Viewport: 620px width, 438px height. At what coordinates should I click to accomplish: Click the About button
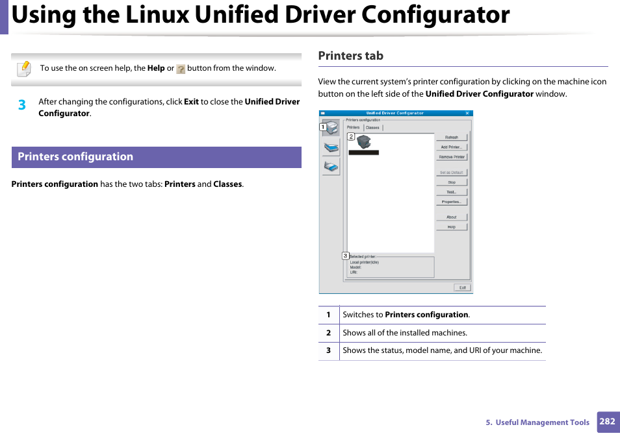(452, 216)
